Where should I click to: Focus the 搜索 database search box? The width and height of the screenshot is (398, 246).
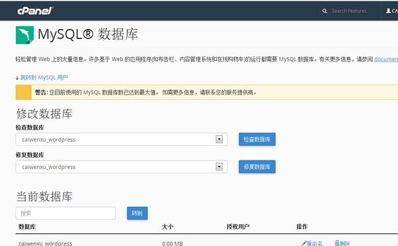tap(66, 213)
